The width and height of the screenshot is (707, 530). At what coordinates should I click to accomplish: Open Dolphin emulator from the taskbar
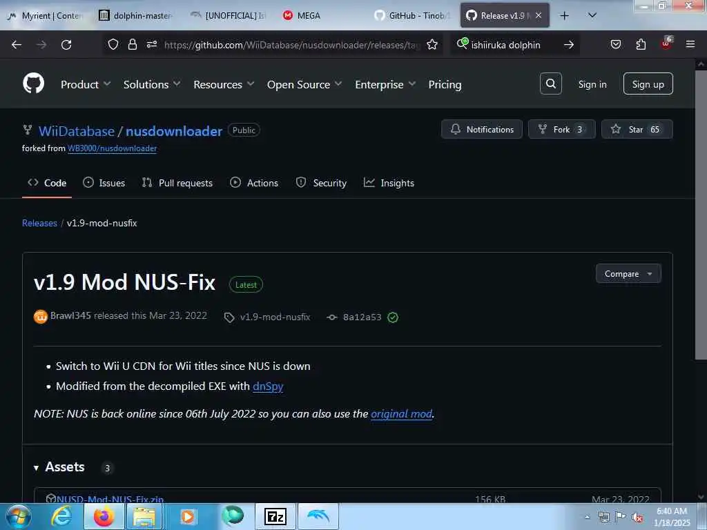pyautogui.click(x=318, y=516)
